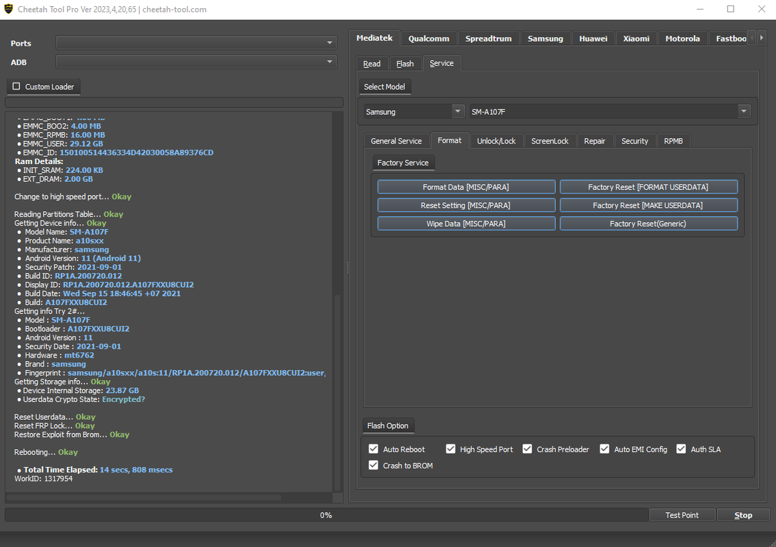The height and width of the screenshot is (547, 776).
Task: Switch to the Huawei tab
Action: (593, 38)
